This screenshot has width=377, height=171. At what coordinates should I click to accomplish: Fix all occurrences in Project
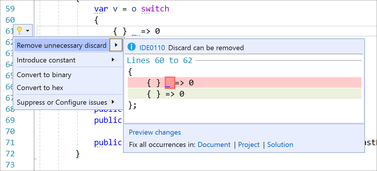click(x=249, y=145)
